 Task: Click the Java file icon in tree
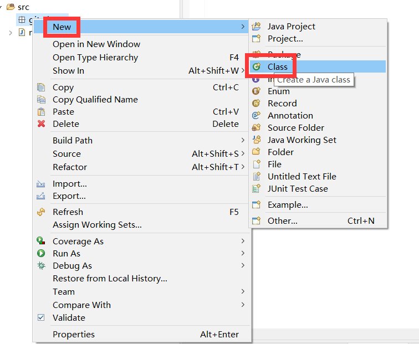(x=22, y=33)
